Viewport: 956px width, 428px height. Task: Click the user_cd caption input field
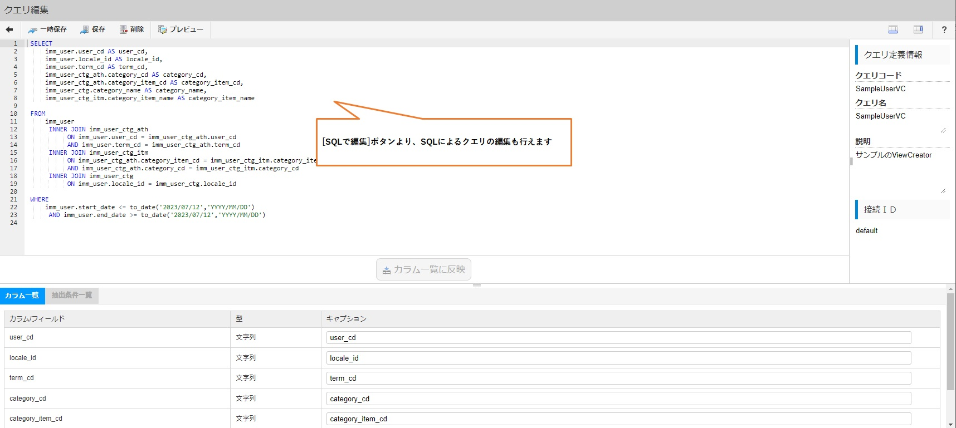(x=618, y=338)
